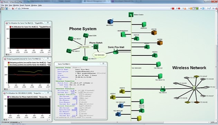
Task: Click the red stop icon in toolbar
Action: click(13, 9)
